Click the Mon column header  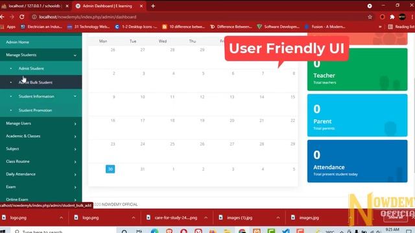pos(103,41)
